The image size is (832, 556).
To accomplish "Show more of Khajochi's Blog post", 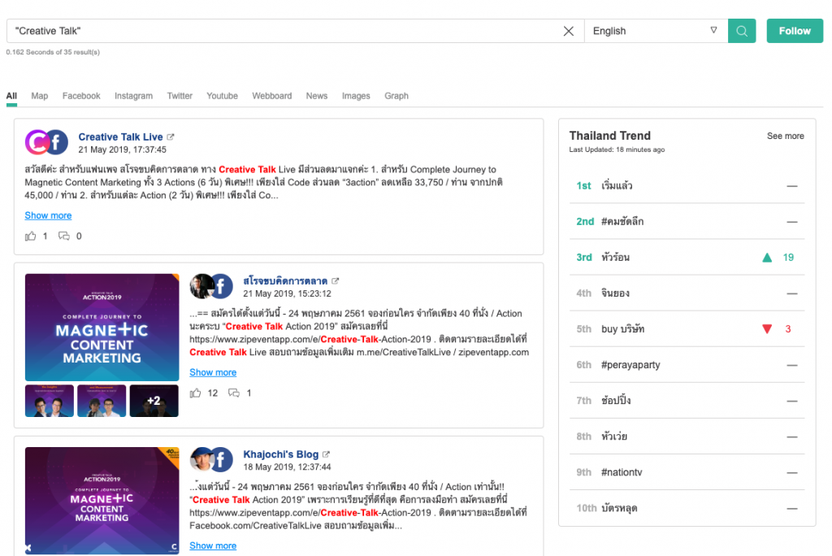I will pyautogui.click(x=214, y=546).
